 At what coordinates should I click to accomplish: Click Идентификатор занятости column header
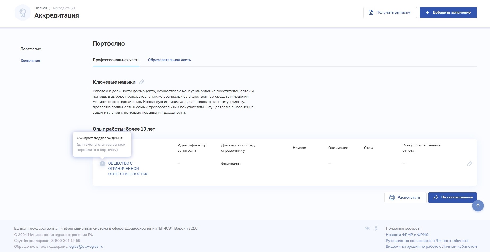point(192,148)
